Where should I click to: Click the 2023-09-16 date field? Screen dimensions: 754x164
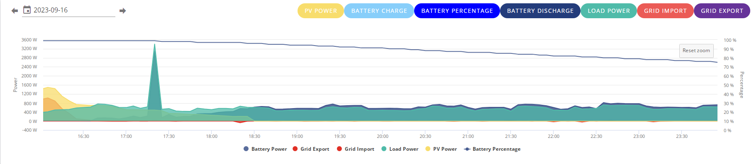tap(68, 10)
